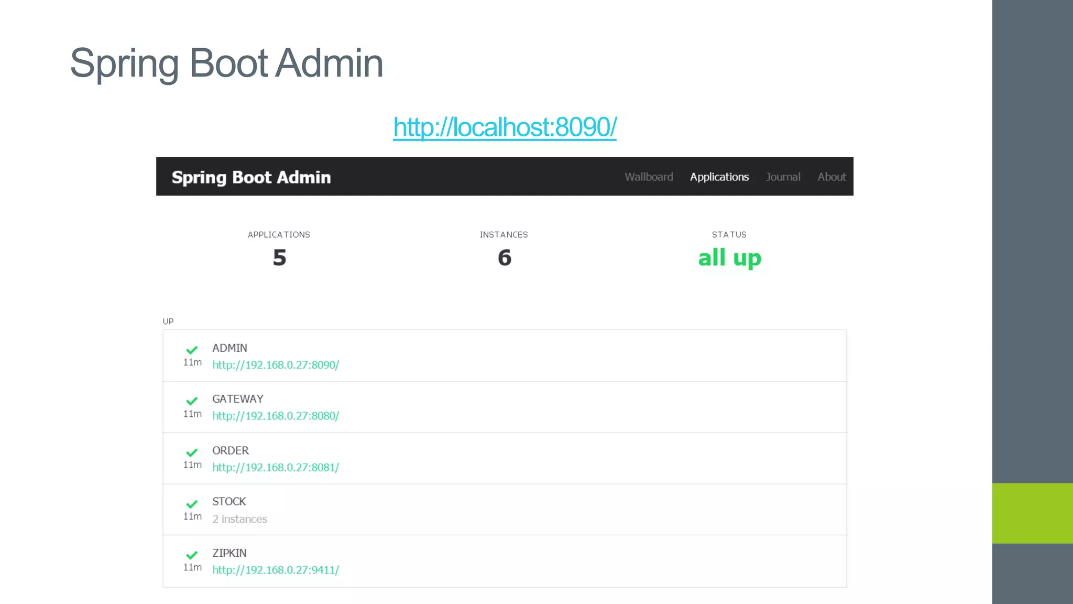1073x604 pixels.
Task: Click the 11m uptime for GATEWAY
Action: pos(192,414)
